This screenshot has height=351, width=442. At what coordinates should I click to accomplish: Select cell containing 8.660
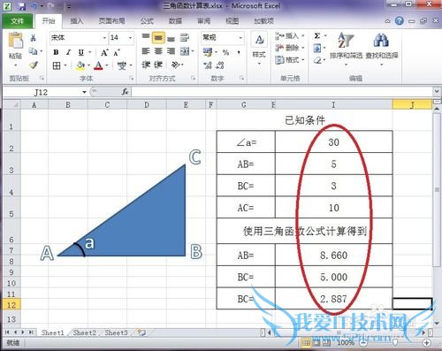click(x=333, y=255)
